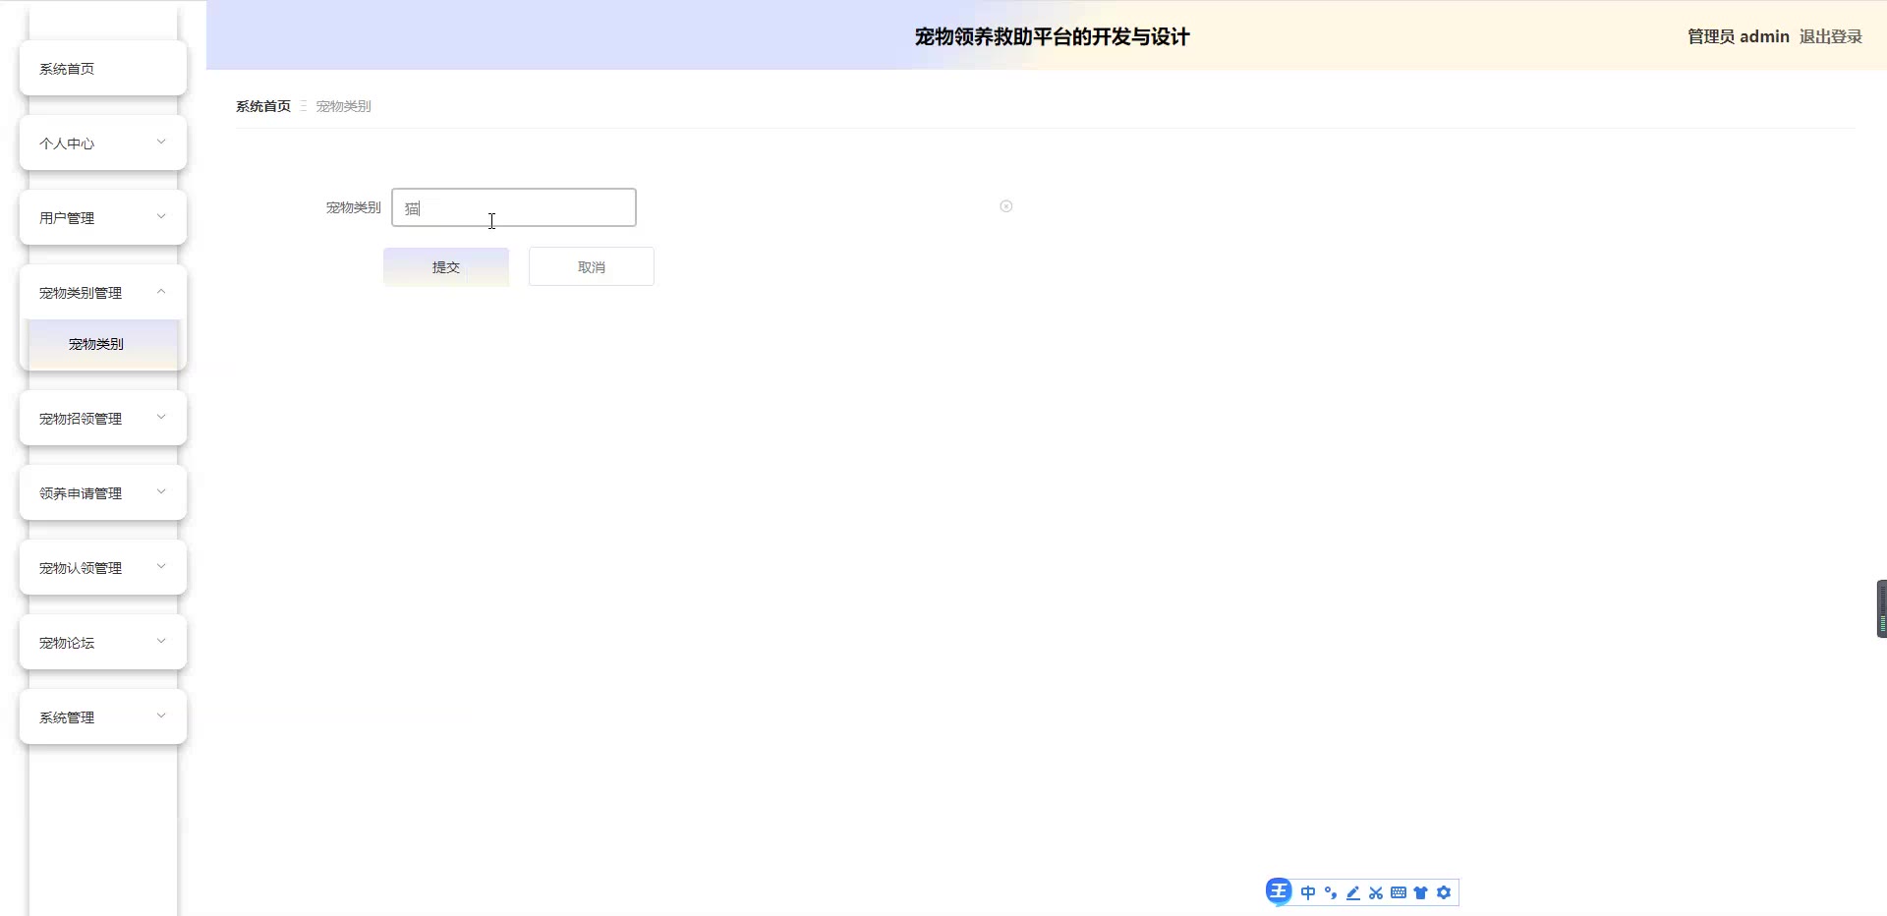Click the 宠物论坛 sidebar label
The width and height of the screenshot is (1887, 916).
coord(67,643)
